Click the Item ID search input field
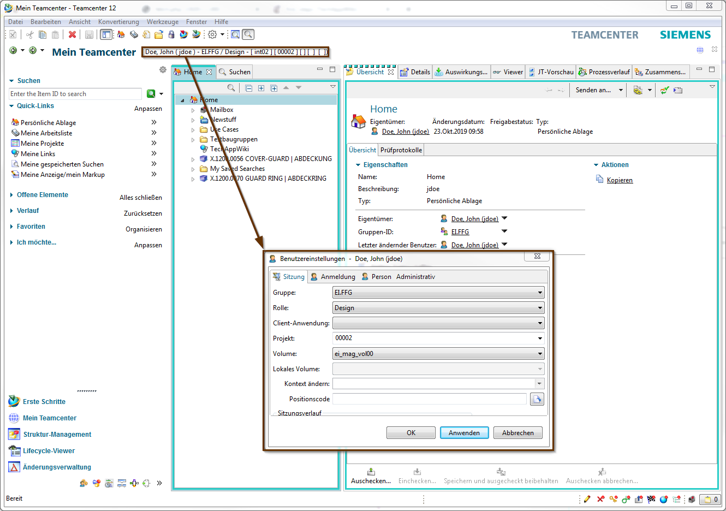 click(75, 94)
